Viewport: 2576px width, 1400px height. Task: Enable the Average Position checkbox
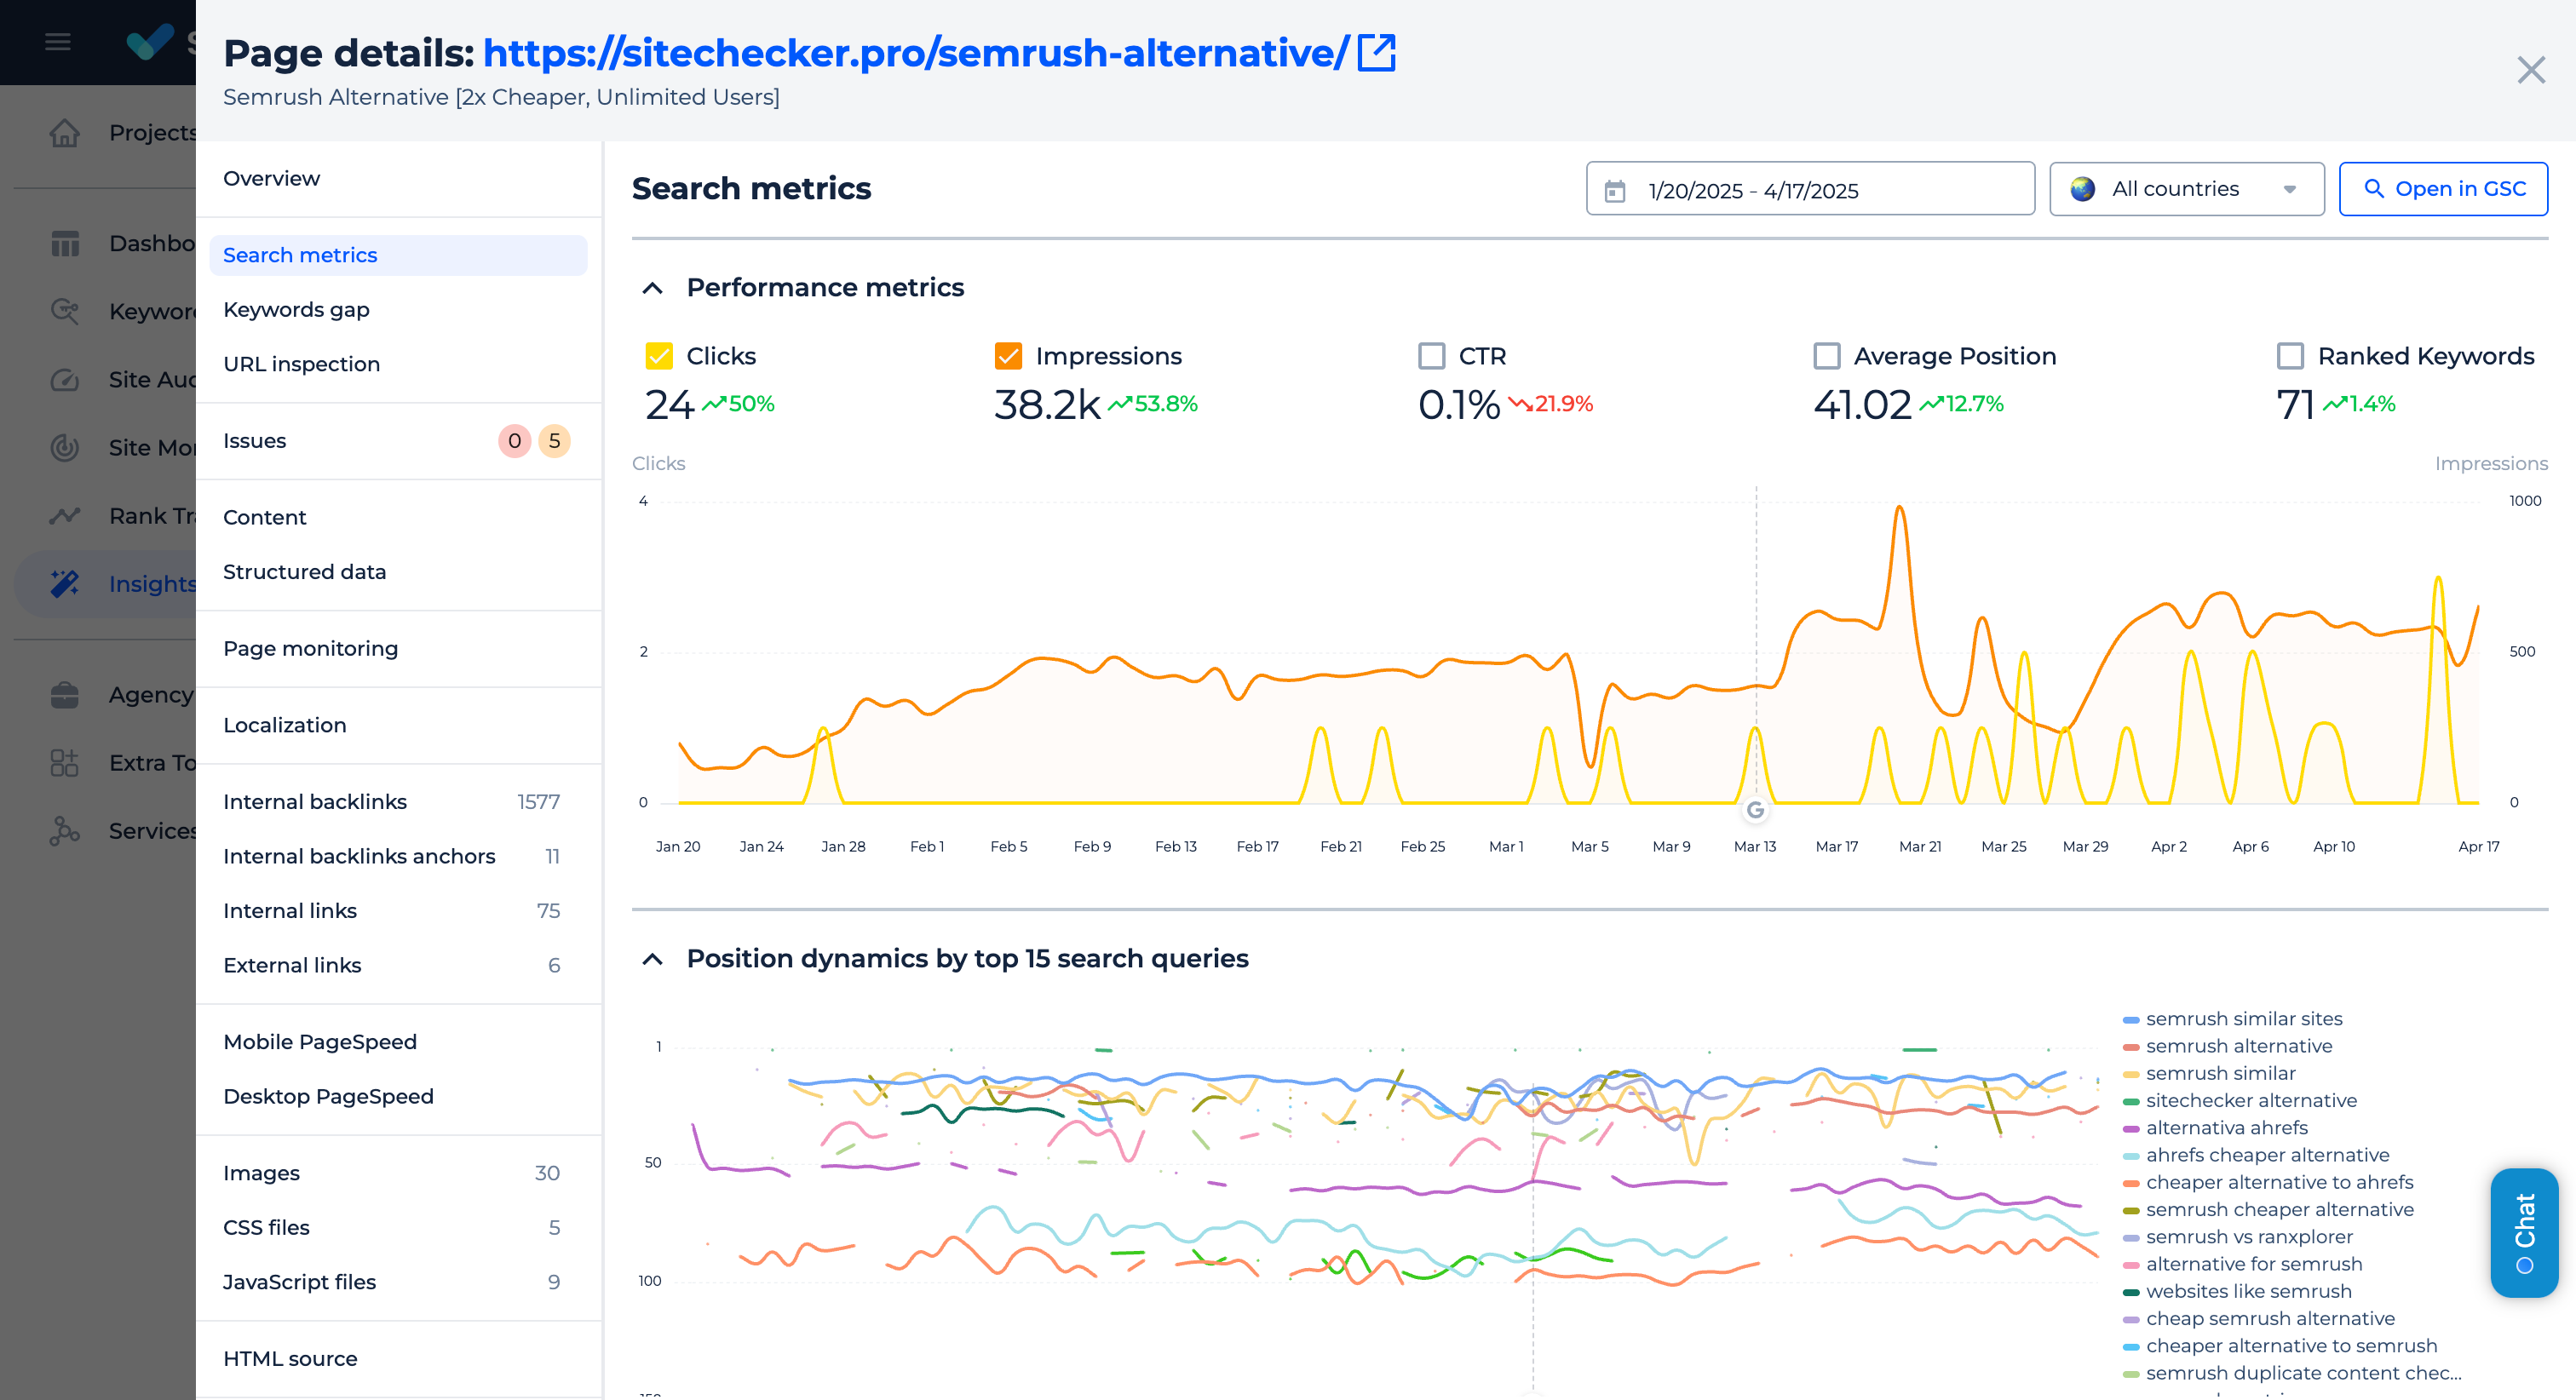pyautogui.click(x=1826, y=356)
